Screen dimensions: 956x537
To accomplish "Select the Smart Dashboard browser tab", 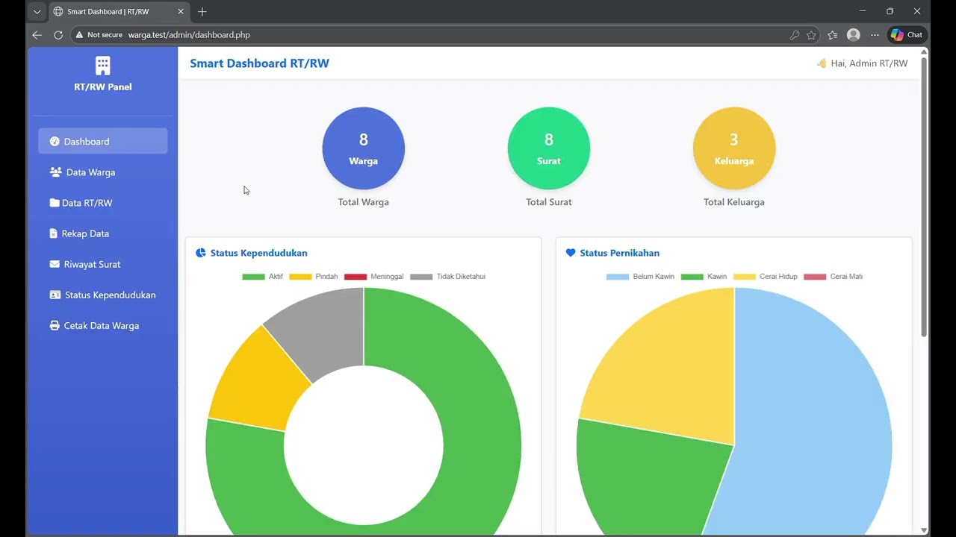I will click(x=118, y=12).
